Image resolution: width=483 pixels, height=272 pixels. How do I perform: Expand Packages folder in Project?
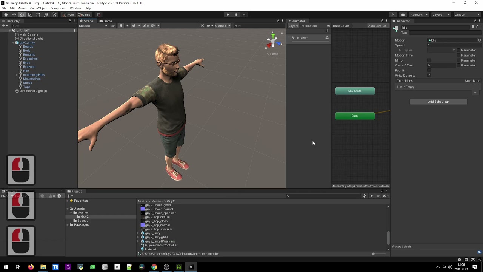(x=68, y=225)
